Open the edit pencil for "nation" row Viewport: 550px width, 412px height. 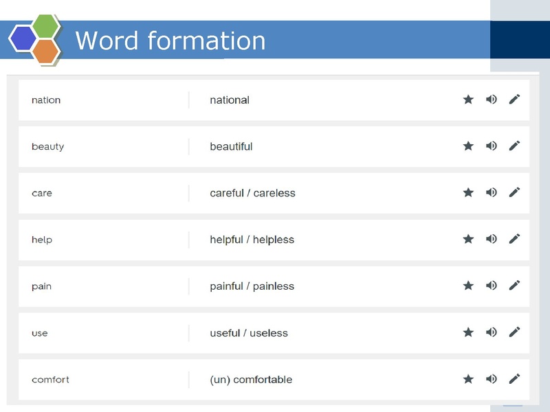pyautogui.click(x=513, y=100)
